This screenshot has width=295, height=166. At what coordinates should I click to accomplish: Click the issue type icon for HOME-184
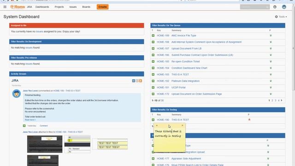coord(153,68)
